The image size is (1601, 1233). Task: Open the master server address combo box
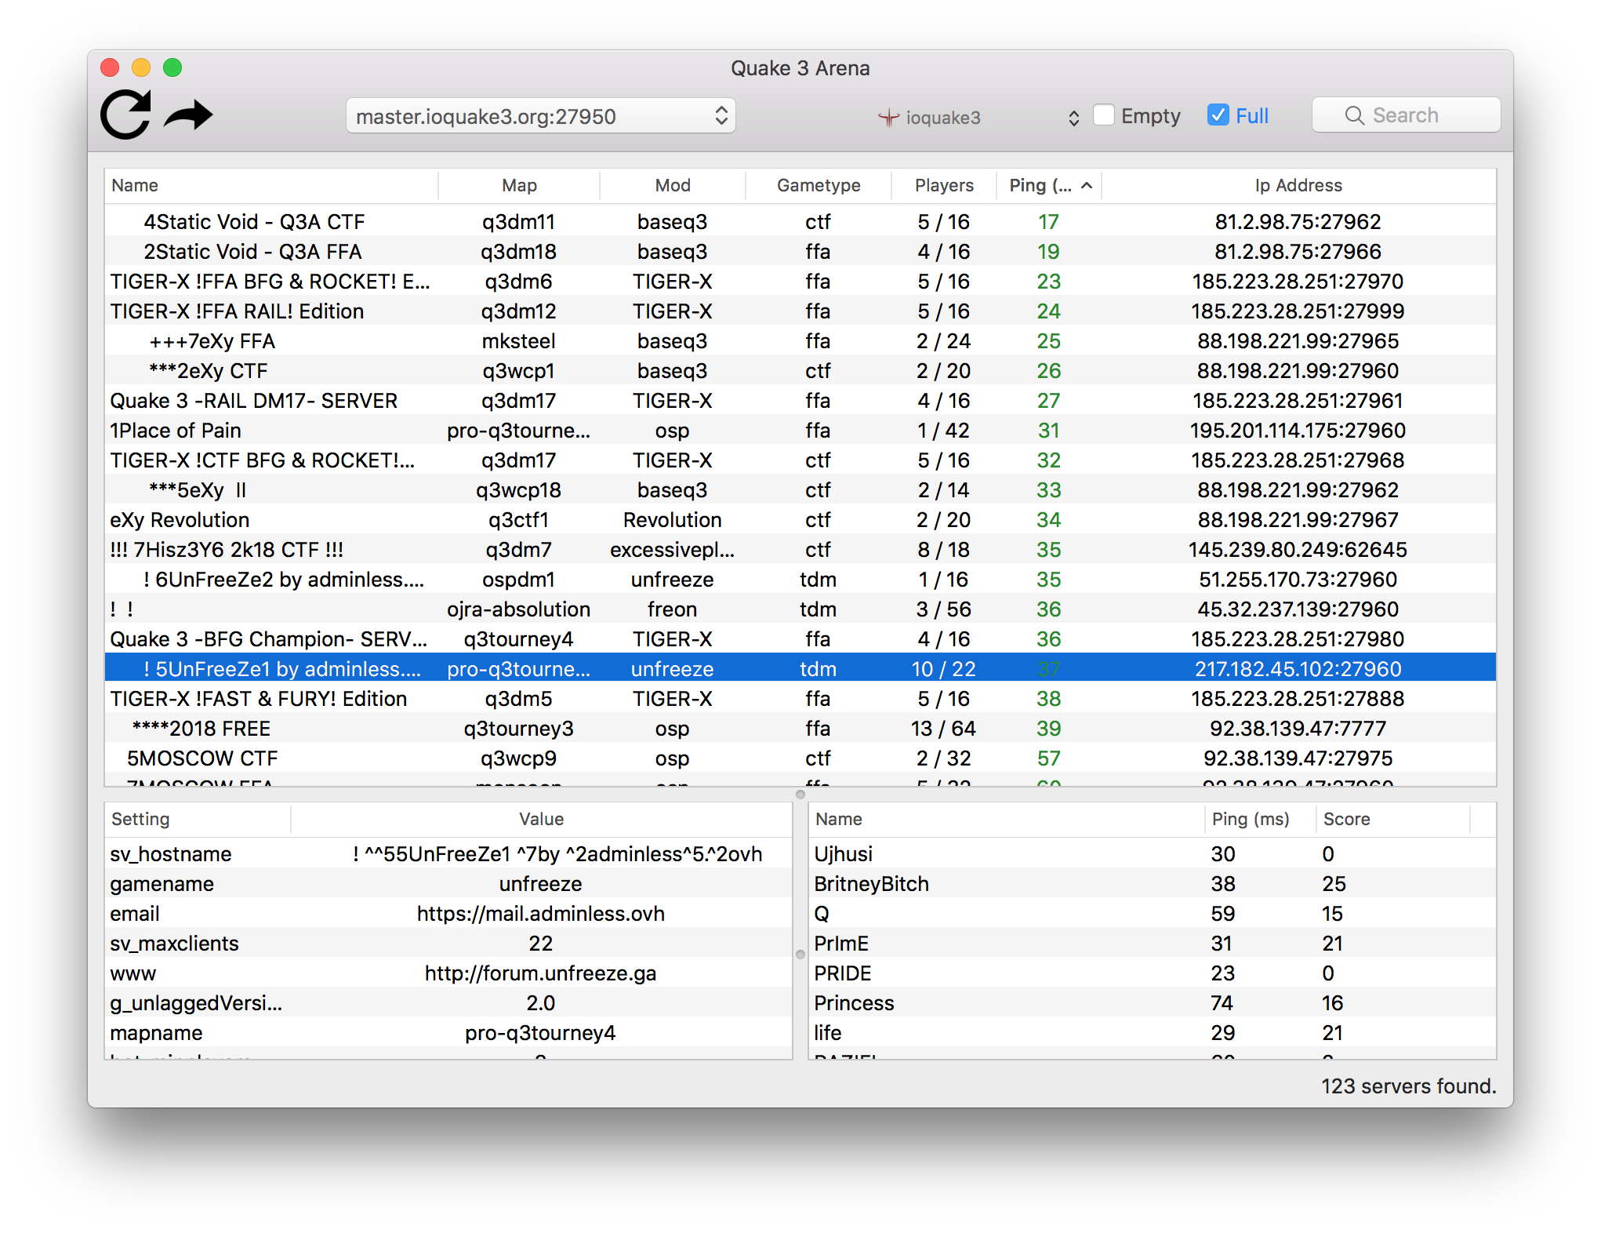[x=541, y=116]
